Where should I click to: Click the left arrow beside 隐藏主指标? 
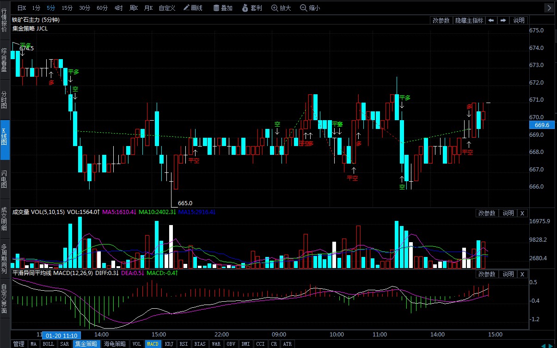[x=490, y=20]
